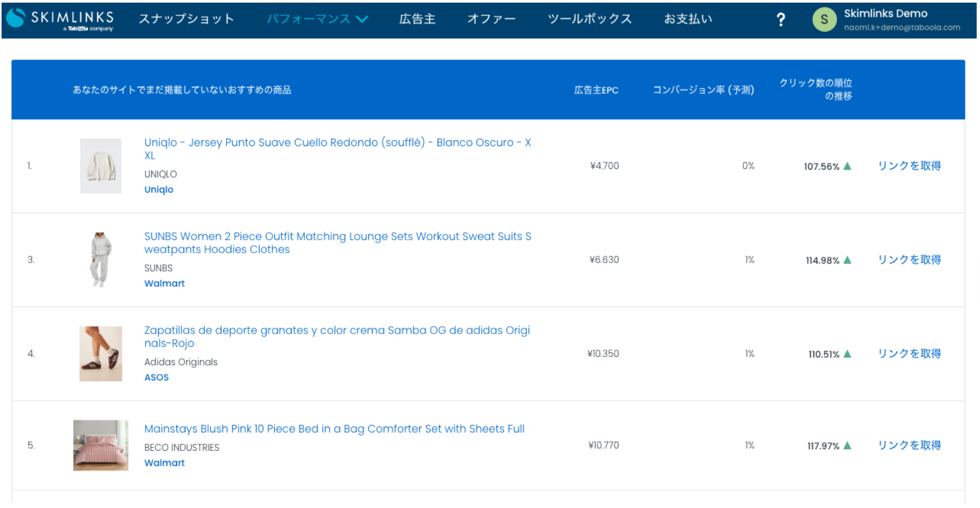The image size is (980, 508).
Task: Navigate to ツールボックス
Action: pyautogui.click(x=590, y=18)
